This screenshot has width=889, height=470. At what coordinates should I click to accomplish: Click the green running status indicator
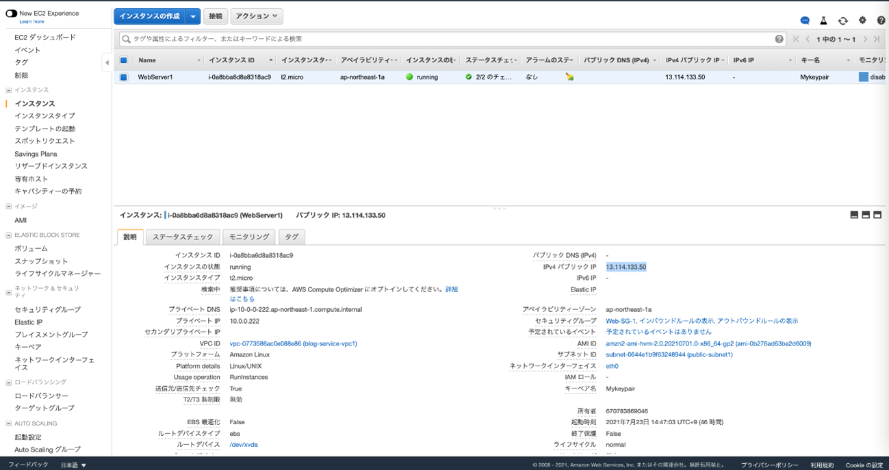(x=410, y=77)
